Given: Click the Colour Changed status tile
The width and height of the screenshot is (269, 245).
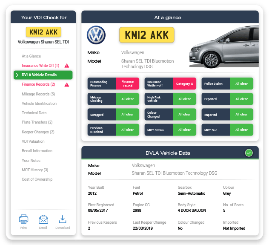Looking at the screenshot, I should pyautogui.click(x=170, y=115).
